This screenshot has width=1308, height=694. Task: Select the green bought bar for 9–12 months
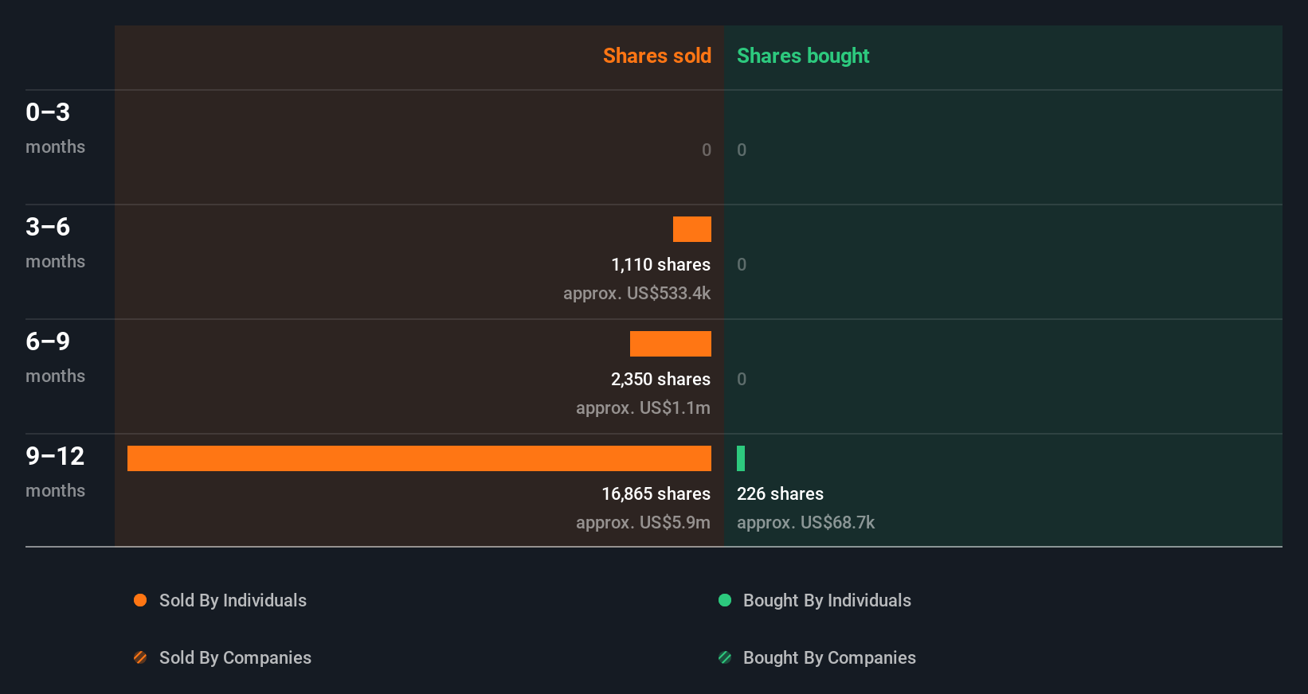[741, 458]
